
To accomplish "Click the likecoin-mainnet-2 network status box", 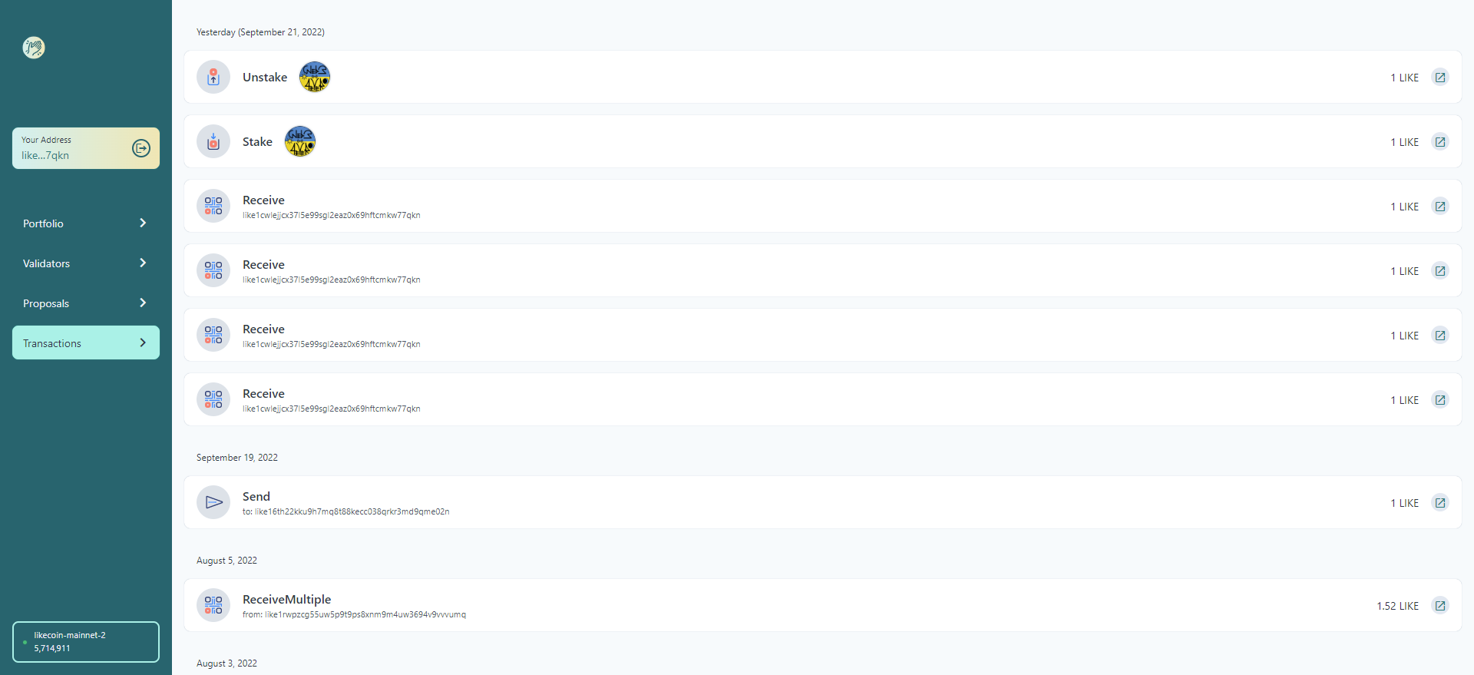I will pyautogui.click(x=86, y=642).
